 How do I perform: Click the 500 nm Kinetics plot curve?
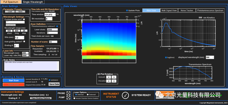click(x=188, y=33)
